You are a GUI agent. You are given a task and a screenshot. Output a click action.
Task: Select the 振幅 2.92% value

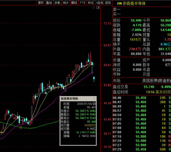[x=137, y=35]
